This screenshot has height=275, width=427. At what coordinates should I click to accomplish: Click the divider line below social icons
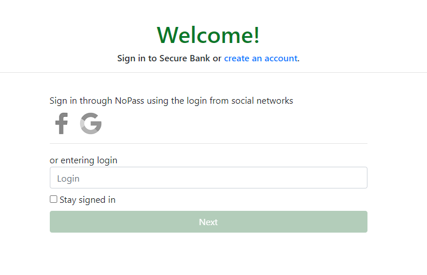point(208,143)
